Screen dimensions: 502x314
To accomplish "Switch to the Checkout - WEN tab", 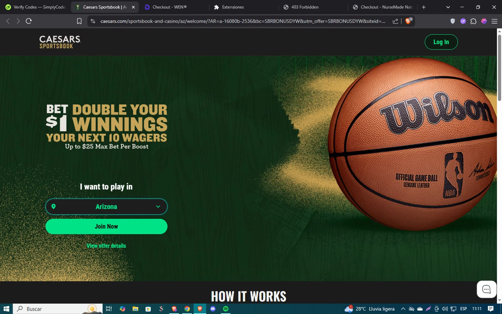I will [x=173, y=7].
